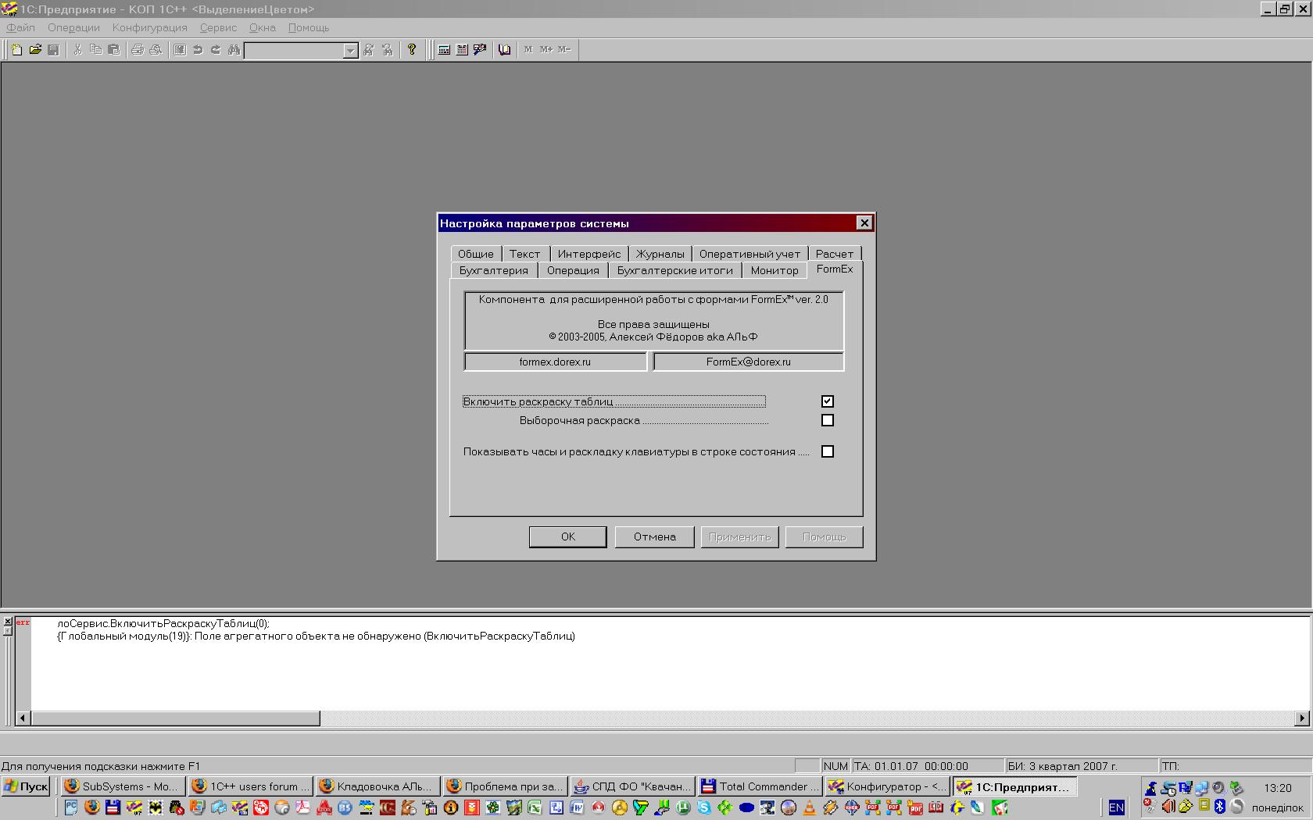Open the 'Операции' menu
This screenshot has width=1313, height=820.
73,27
